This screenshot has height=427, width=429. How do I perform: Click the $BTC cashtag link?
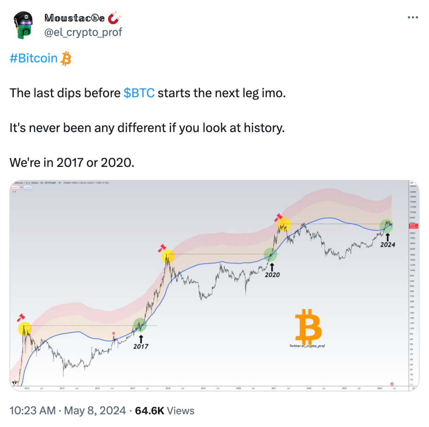coord(140,92)
